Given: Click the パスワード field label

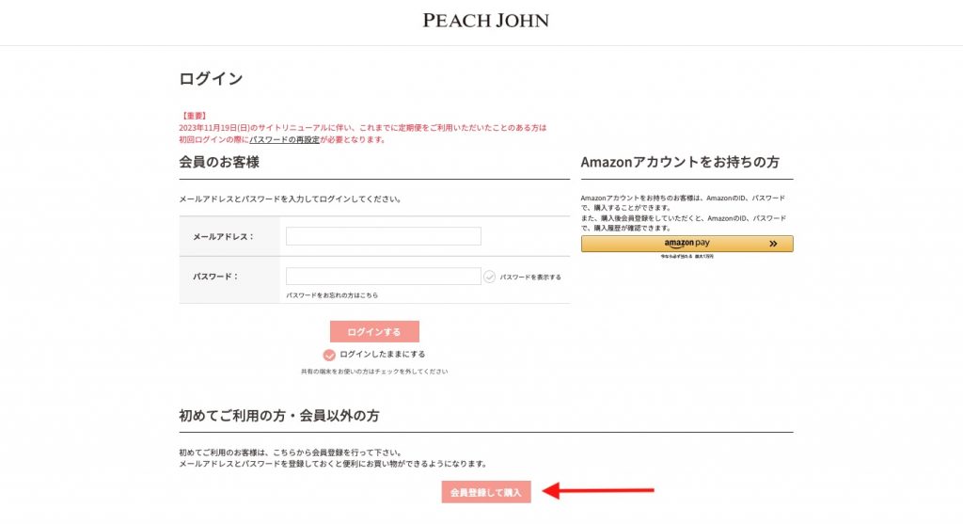Looking at the screenshot, I should [215, 277].
